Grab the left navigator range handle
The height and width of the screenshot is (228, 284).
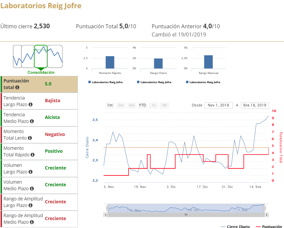[107, 208]
